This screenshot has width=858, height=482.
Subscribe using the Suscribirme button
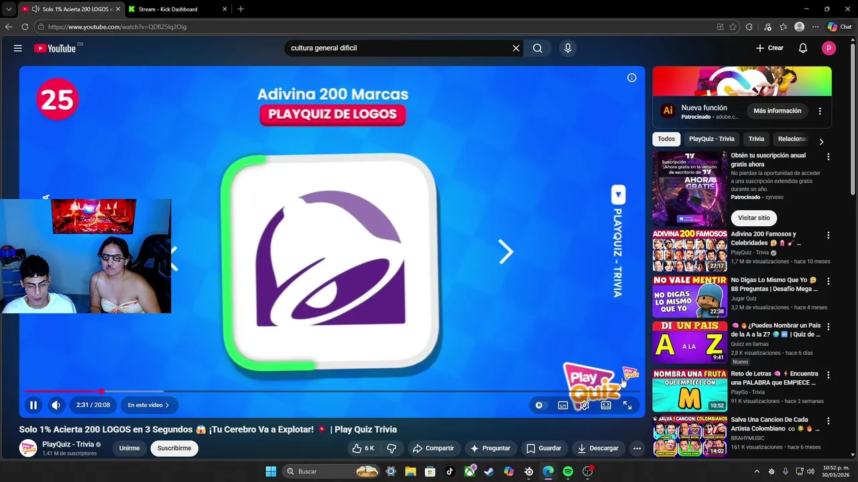point(174,449)
